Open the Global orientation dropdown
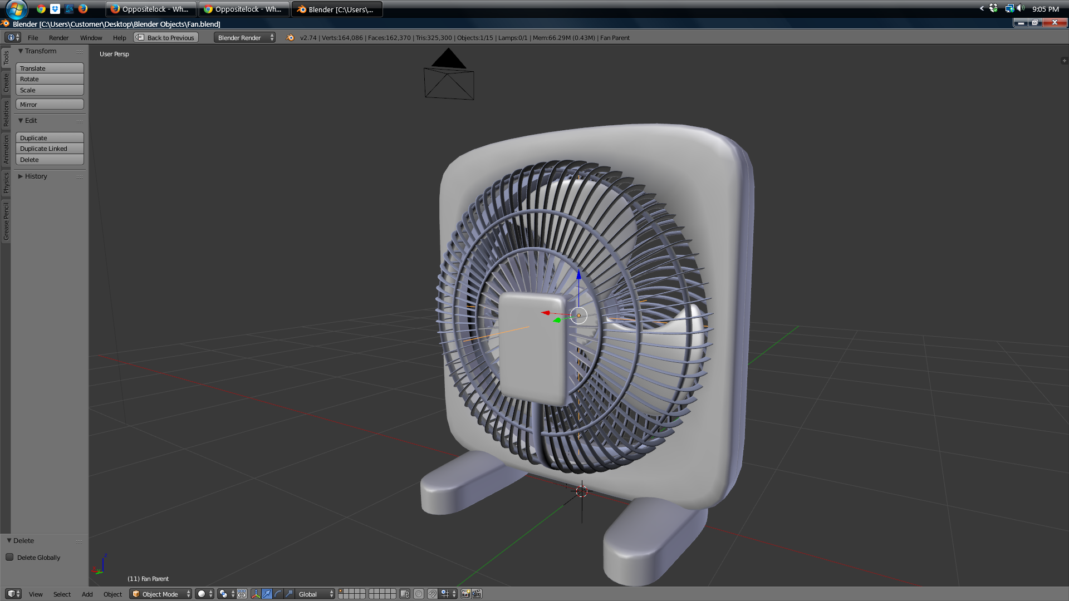This screenshot has height=601, width=1069. [315, 594]
